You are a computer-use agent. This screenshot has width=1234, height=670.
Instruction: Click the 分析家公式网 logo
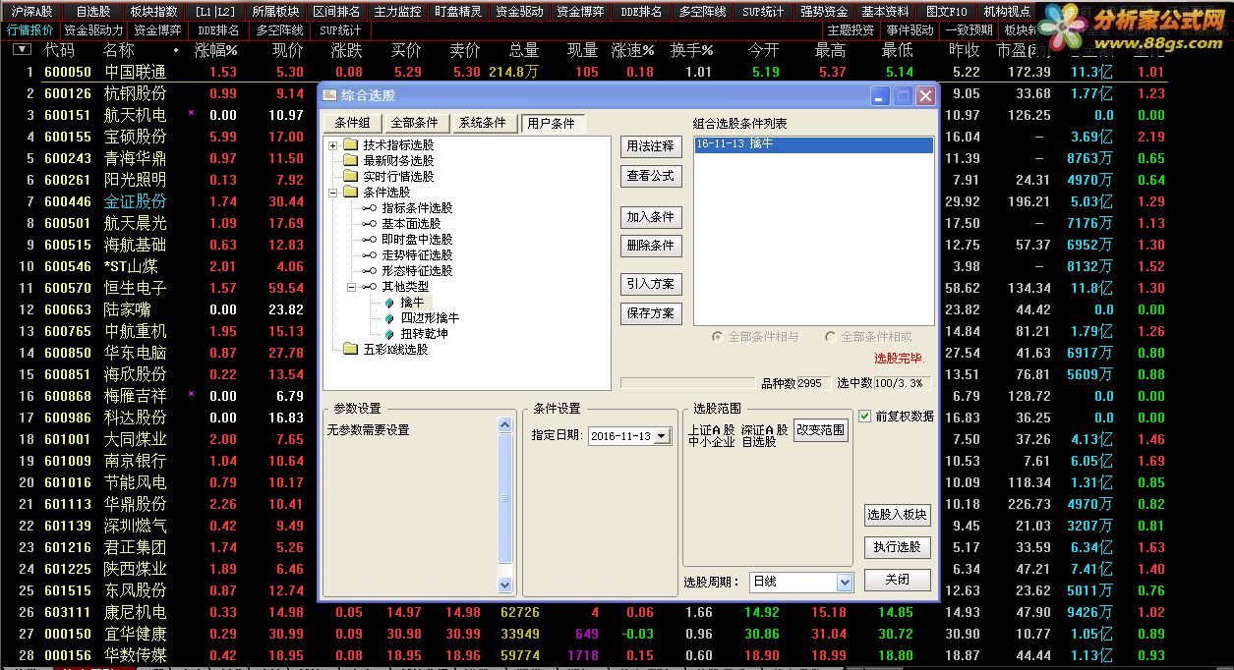click(1132, 27)
